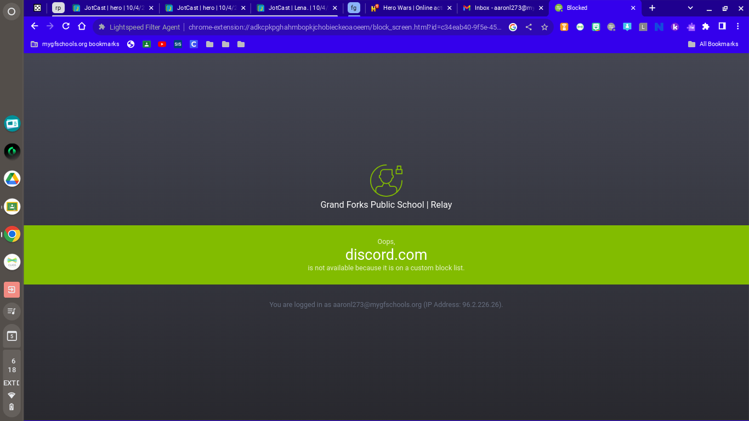Open the green round extension icon

tap(580, 27)
